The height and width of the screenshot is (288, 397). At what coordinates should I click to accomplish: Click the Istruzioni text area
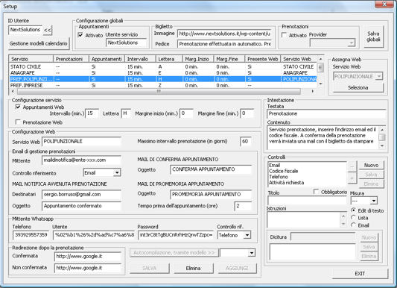click(x=304, y=220)
